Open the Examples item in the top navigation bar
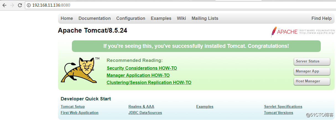 coord(161,19)
